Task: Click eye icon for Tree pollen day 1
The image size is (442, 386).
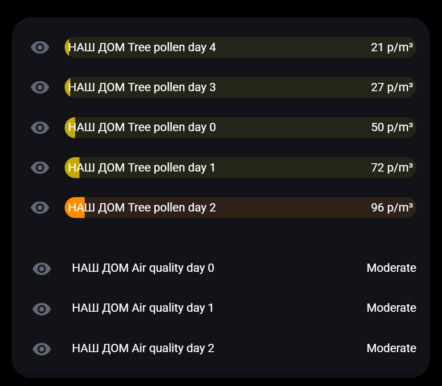Action: click(40, 168)
